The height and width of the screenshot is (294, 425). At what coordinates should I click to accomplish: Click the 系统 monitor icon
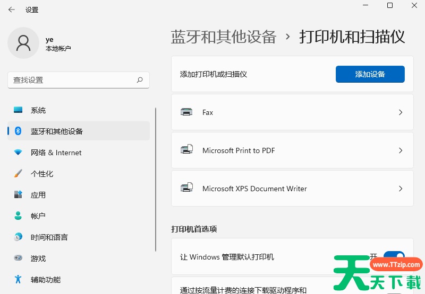[x=18, y=110]
